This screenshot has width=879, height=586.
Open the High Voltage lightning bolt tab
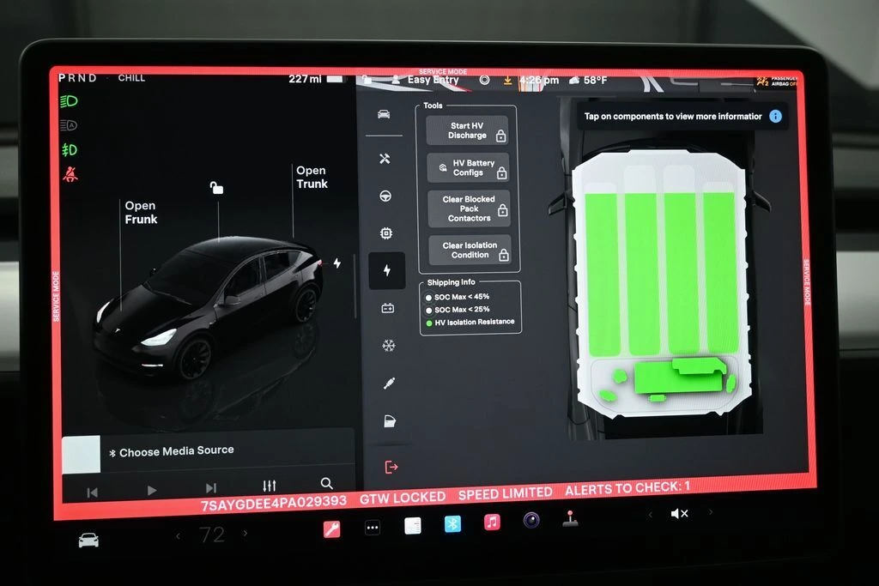click(x=386, y=270)
